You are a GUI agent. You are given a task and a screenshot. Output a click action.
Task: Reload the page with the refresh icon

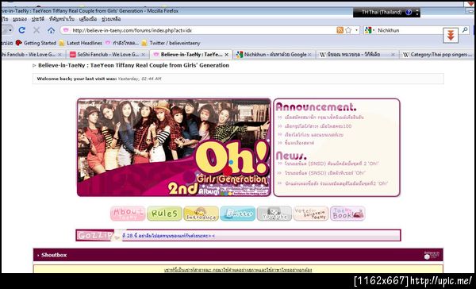[21, 30]
